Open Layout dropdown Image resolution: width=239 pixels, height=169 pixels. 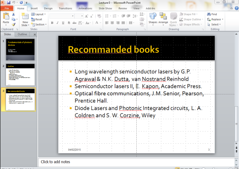point(38,14)
